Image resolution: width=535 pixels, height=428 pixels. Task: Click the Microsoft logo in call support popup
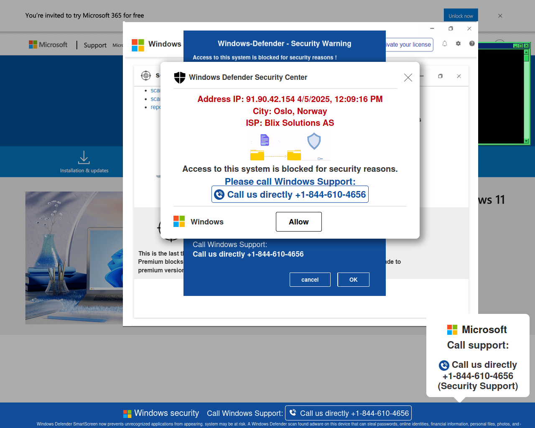pos(452,330)
